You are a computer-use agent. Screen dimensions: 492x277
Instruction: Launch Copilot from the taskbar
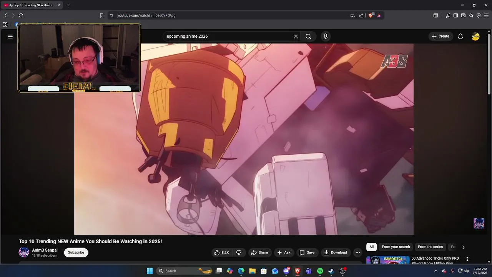pos(230,271)
